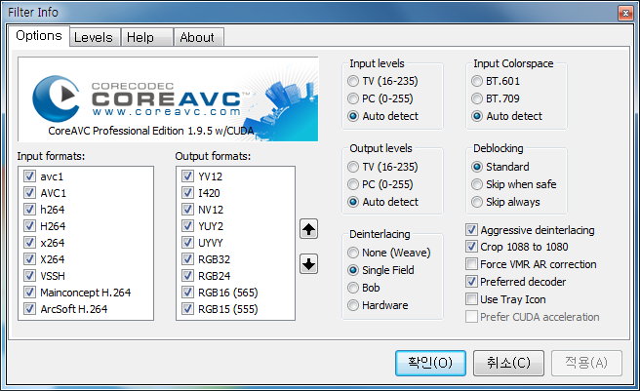Toggle NV12 output format checkbox
The height and width of the screenshot is (391, 640).
coord(187,210)
